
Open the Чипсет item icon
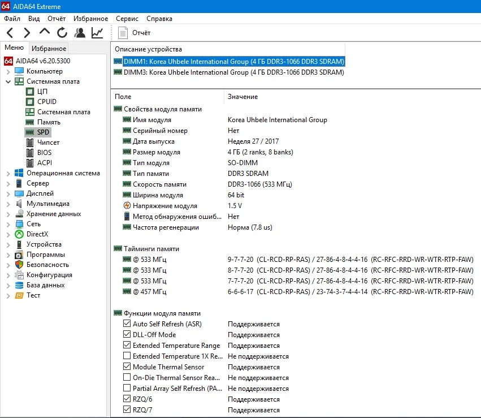30,143
